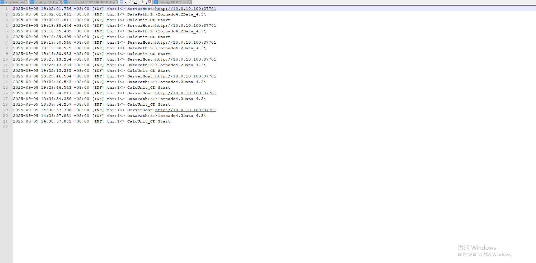Click the file icon on runlog_CD_076.log tab
This screenshot has width=536, height=263.
[x=156, y=2]
